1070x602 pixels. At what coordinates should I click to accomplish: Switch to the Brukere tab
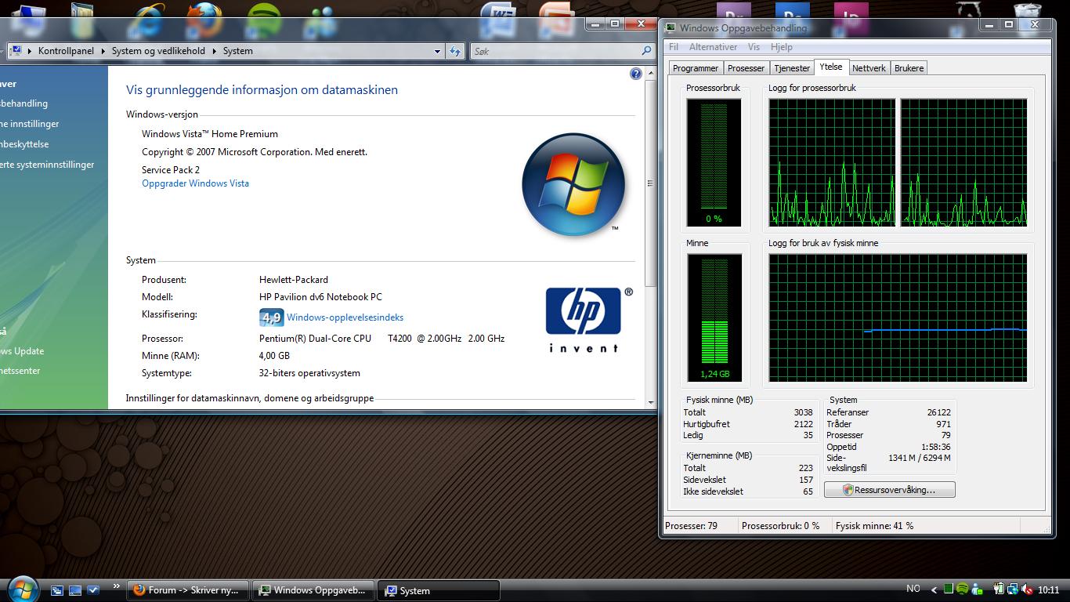coord(909,68)
